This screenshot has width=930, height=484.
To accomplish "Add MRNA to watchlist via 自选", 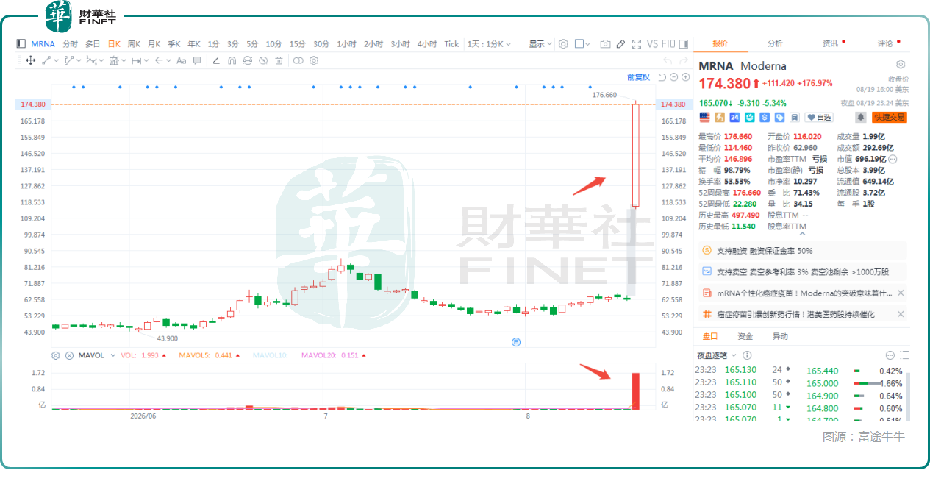I will pos(819,117).
